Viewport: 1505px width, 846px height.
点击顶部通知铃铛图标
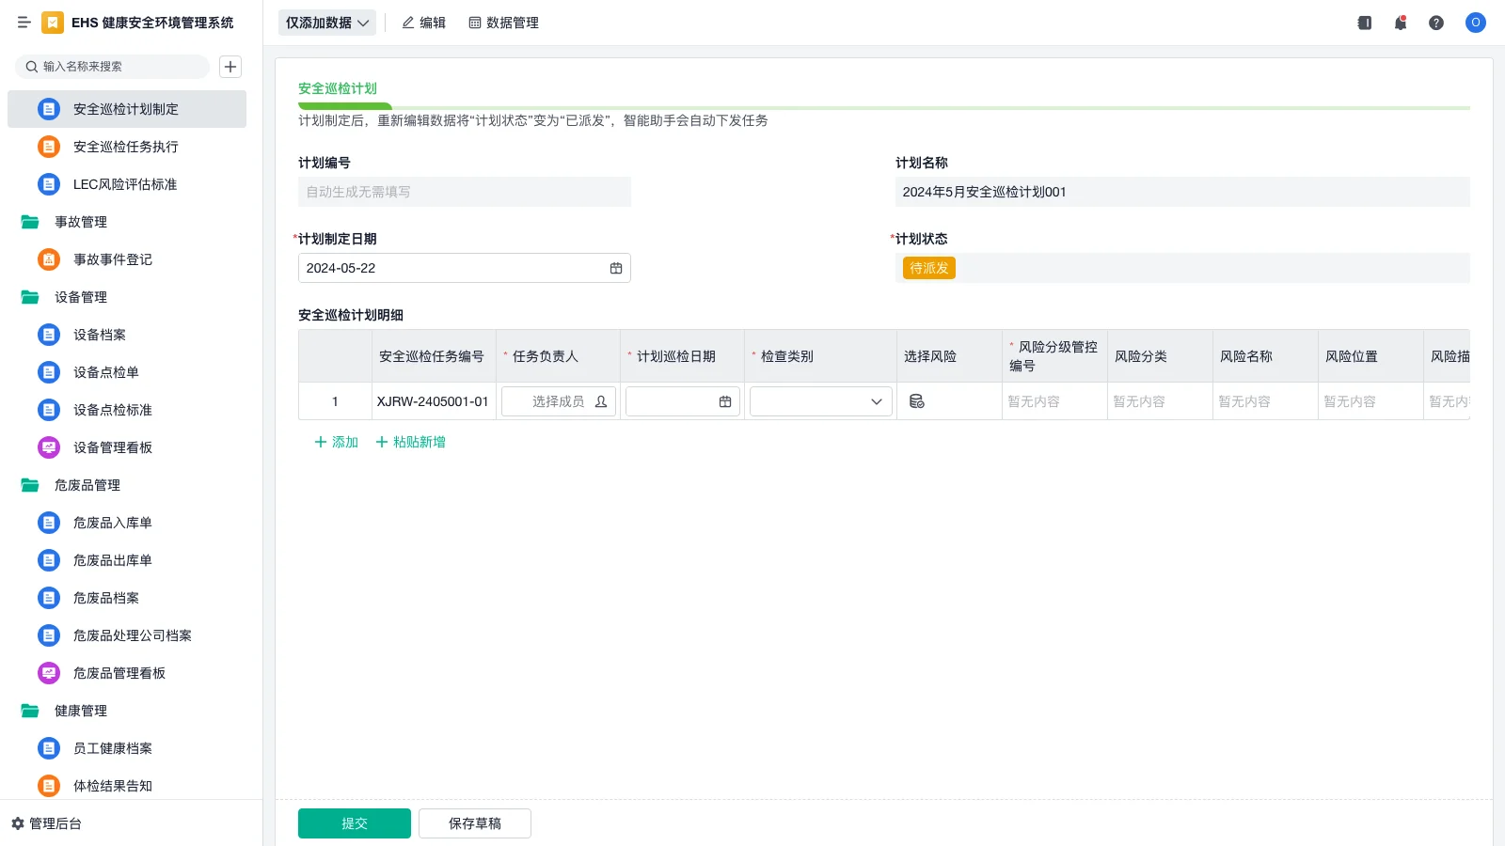tap(1400, 23)
